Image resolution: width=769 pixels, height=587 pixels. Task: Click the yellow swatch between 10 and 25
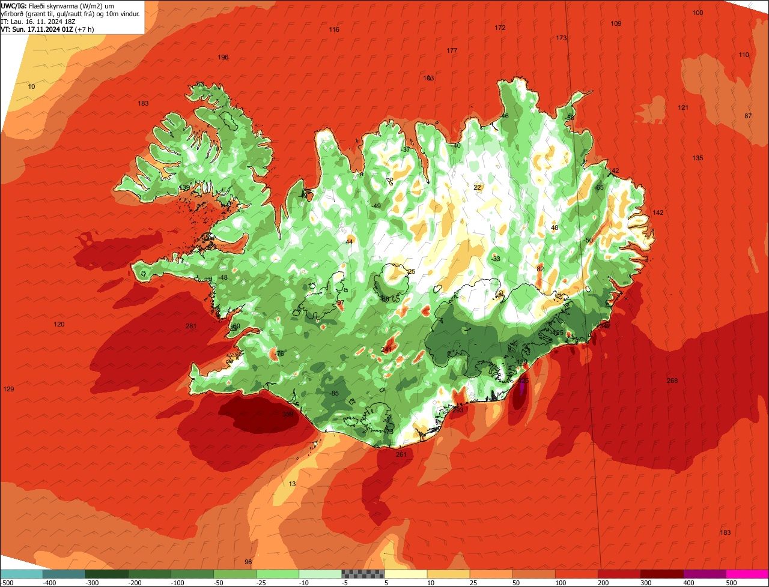point(448,574)
